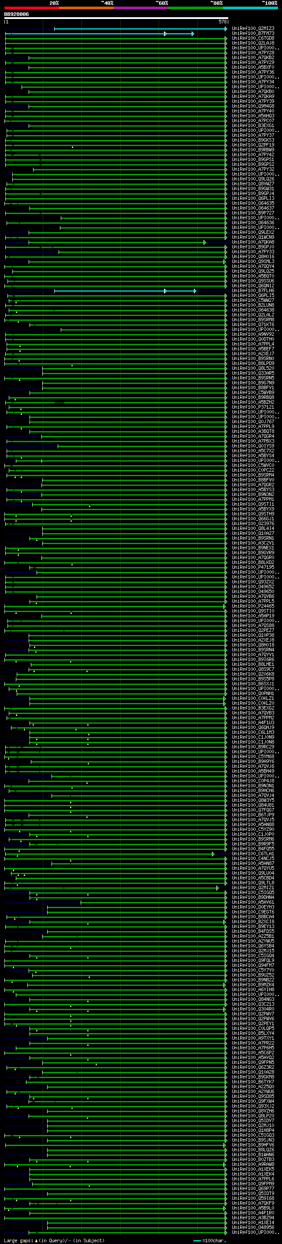The height and width of the screenshot is (1244, 282).
Task: Select the UniRef100_A7QKA8 label
Action: click(253, 242)
